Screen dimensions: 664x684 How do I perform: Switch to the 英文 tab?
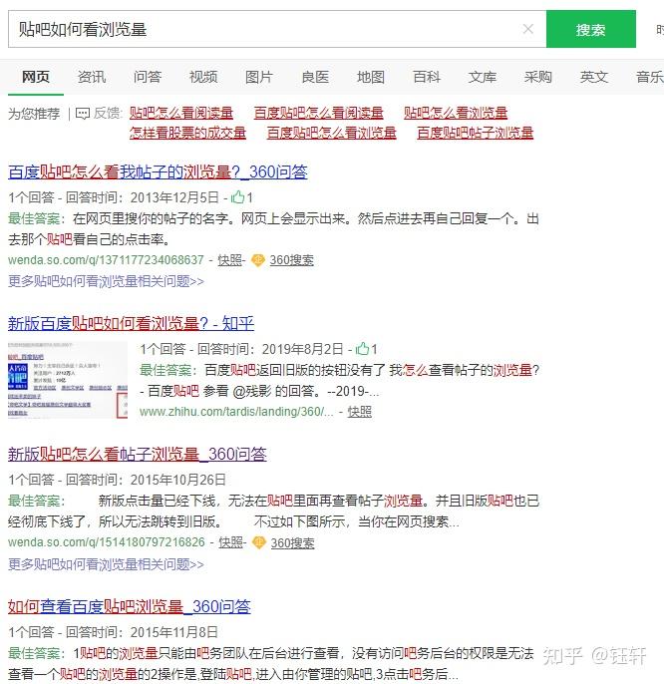coord(594,77)
